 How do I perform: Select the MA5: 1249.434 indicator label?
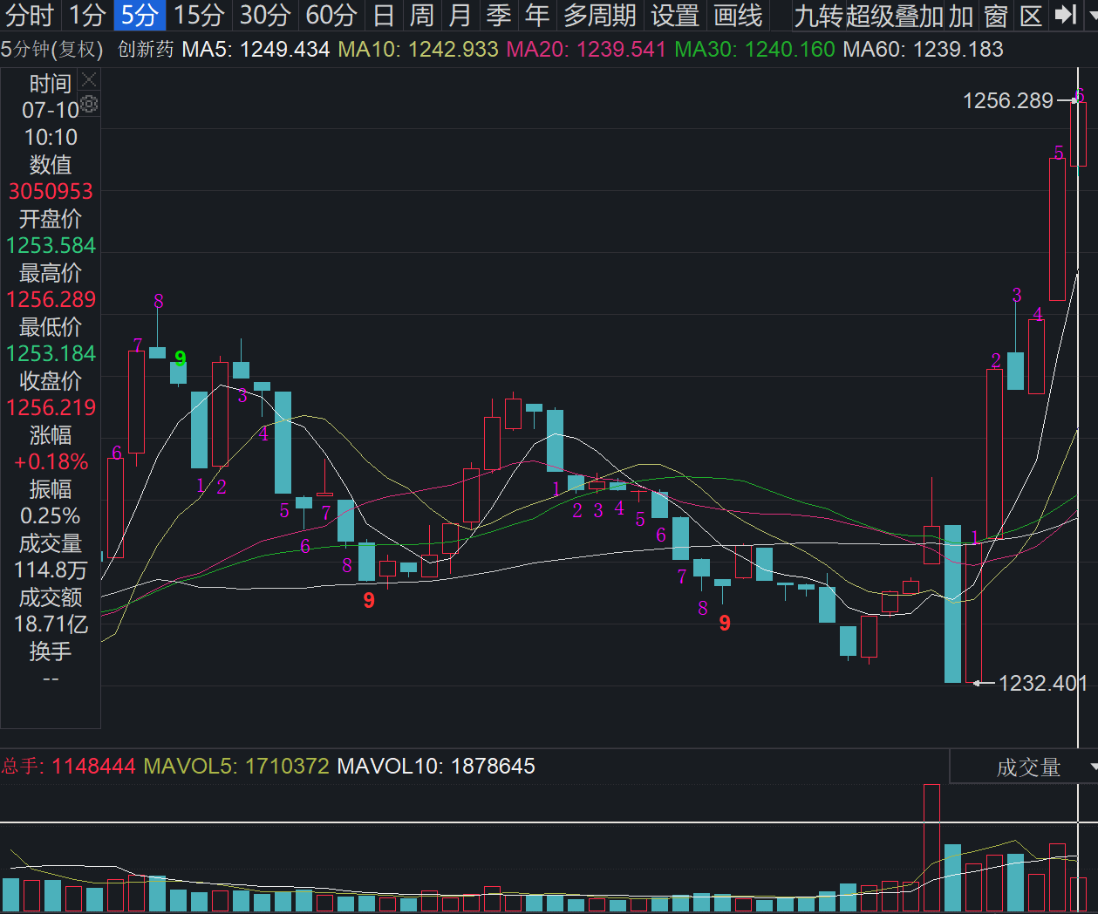[x=256, y=50]
